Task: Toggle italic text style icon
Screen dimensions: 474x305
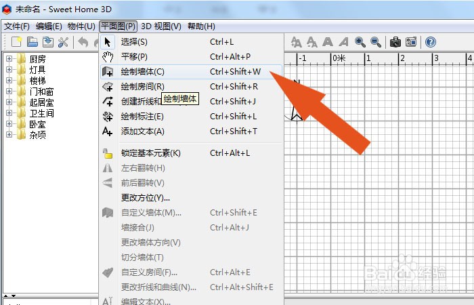Action: point(343,42)
